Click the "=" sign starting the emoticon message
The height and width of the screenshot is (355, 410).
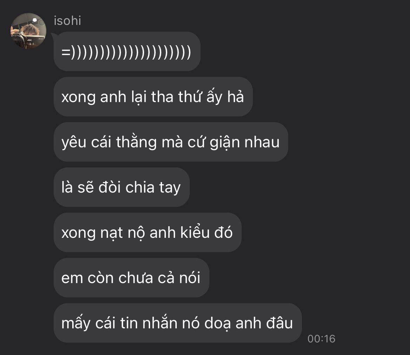(66, 52)
